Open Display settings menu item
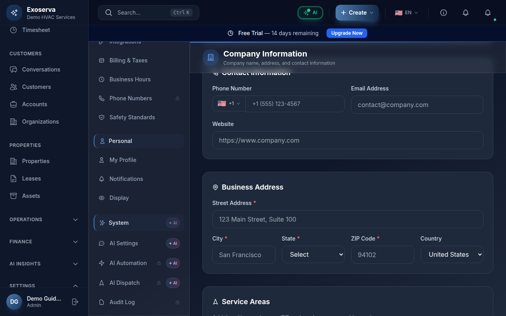Viewport: 506px width, 316px height. tap(119, 198)
